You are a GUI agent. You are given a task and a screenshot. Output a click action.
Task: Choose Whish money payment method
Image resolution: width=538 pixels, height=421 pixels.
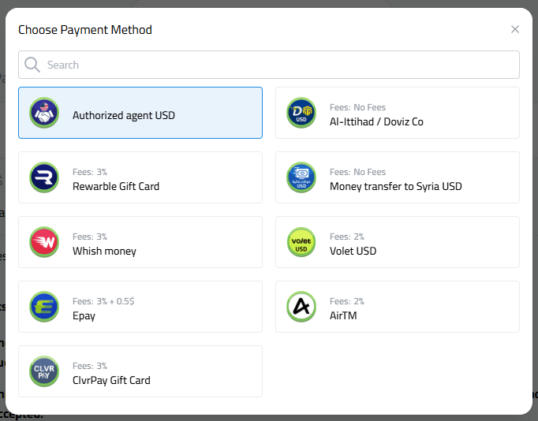pyautogui.click(x=140, y=242)
